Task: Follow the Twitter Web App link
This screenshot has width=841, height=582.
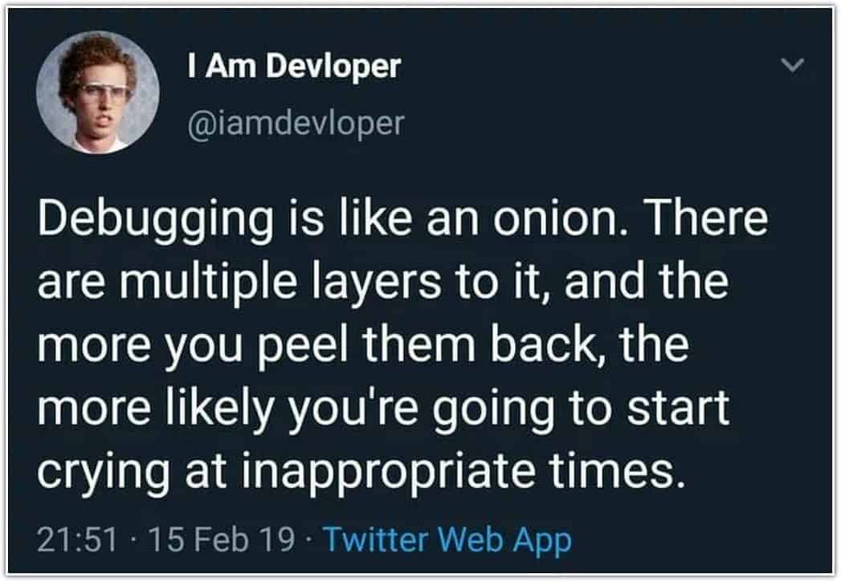Action: pos(448,539)
